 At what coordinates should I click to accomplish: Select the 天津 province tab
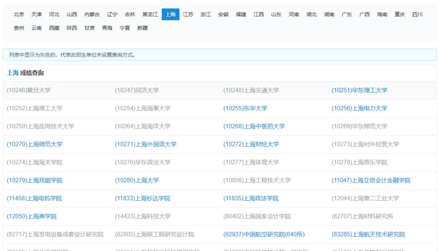click(x=37, y=14)
